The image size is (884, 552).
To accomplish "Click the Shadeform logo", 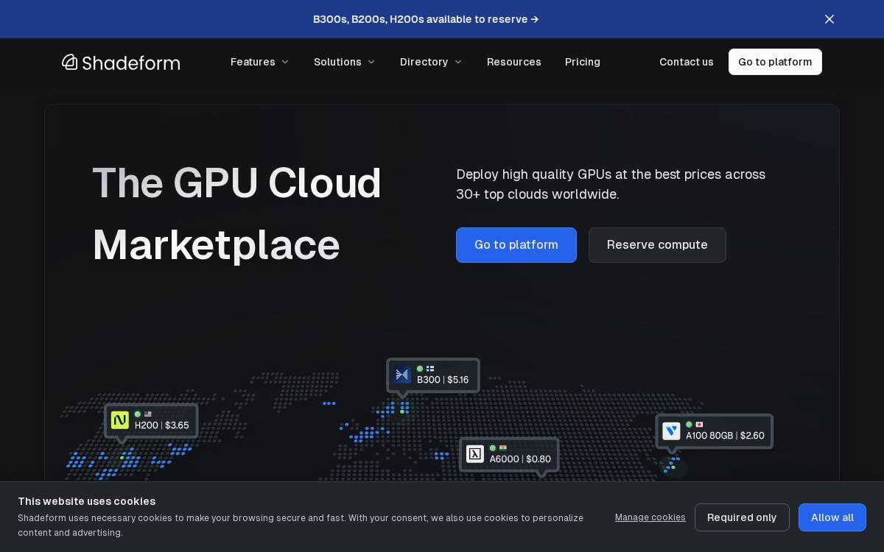I will [121, 62].
